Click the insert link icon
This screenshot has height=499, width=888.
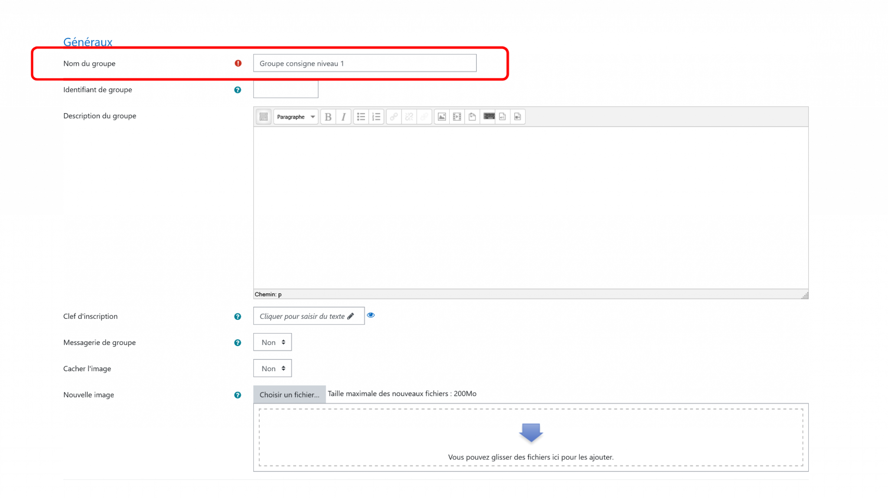pyautogui.click(x=394, y=117)
